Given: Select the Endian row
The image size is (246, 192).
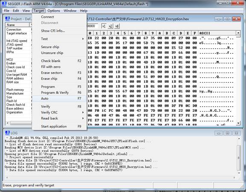Looking at the screenshot, I should [x=18, y=63].
